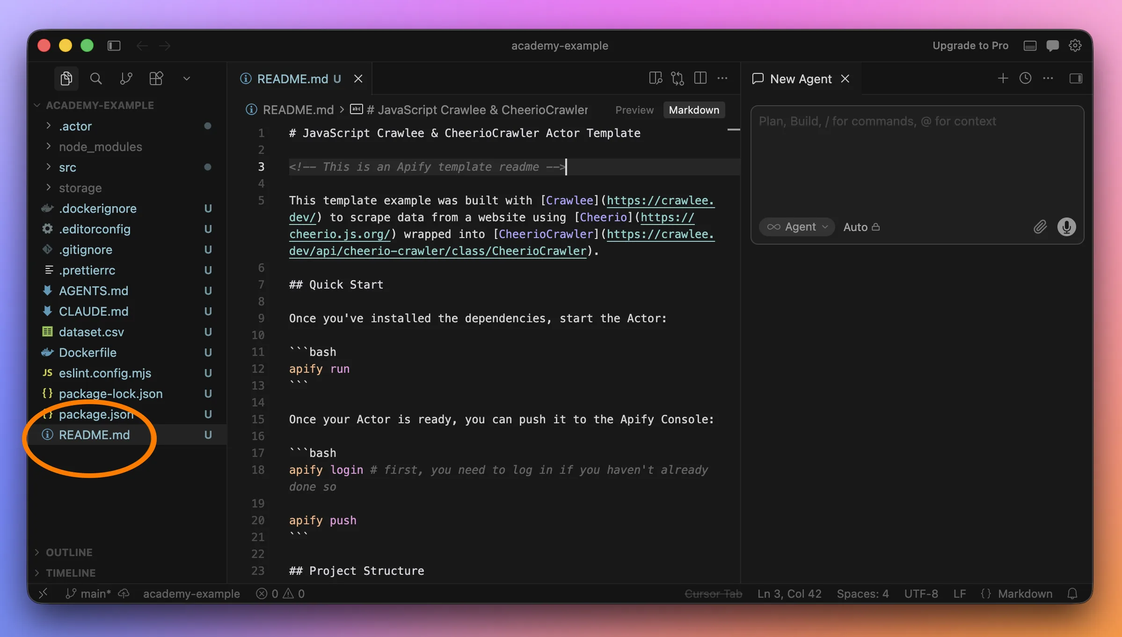1122x637 pixels.
Task: Change UTF-8 file encoding
Action: 921,594
